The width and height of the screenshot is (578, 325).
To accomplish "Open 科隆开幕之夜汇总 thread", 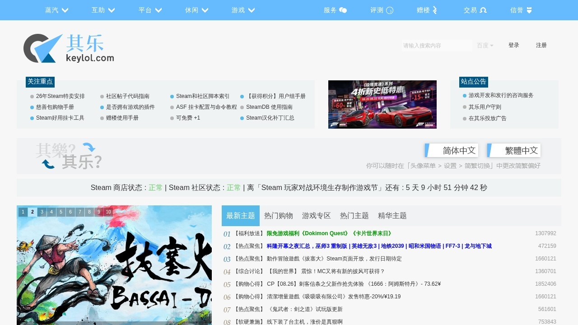I will [379, 246].
